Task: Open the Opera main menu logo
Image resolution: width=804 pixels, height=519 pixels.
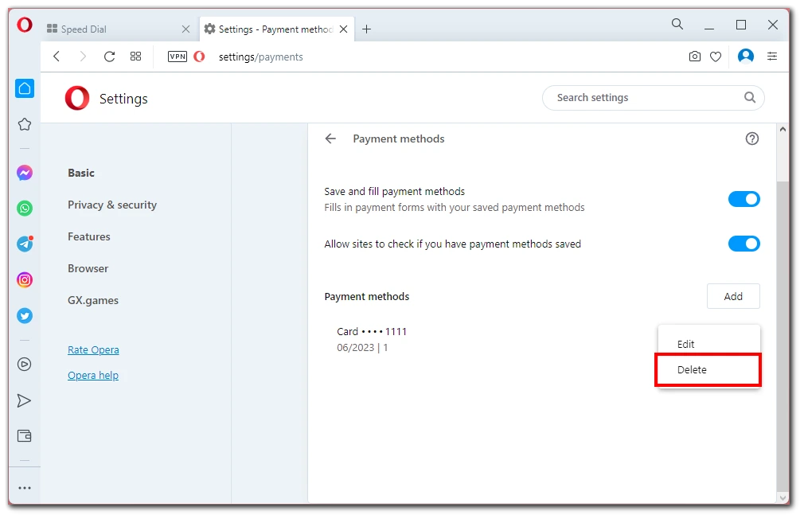Action: [x=25, y=25]
